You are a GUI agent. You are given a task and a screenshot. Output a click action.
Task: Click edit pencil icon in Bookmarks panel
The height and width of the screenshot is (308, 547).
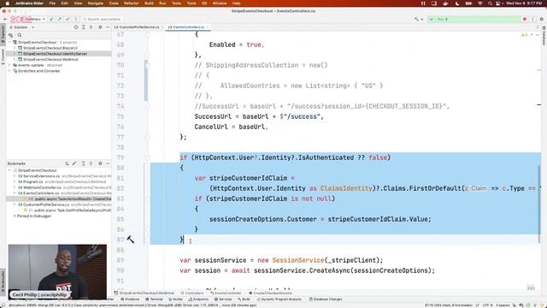click(74, 163)
